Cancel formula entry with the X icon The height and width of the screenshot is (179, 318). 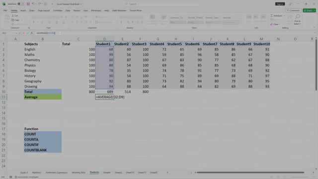pos(23,33)
